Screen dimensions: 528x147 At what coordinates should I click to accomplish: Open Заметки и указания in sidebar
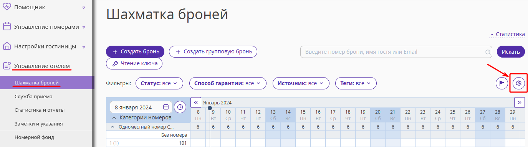[x=39, y=124]
